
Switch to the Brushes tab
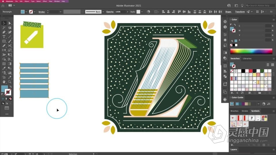(234, 111)
